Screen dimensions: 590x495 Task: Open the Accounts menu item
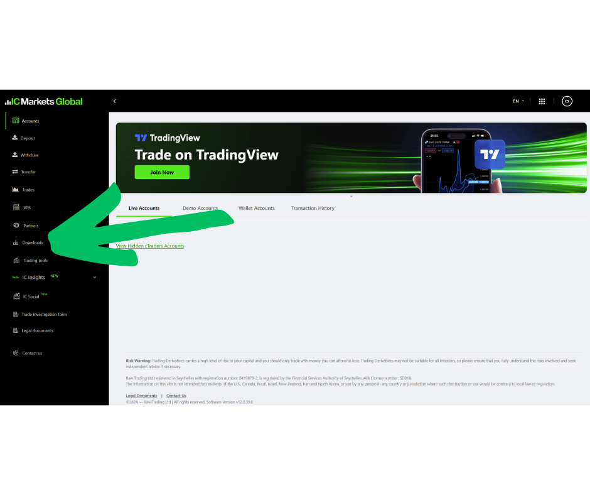31,121
